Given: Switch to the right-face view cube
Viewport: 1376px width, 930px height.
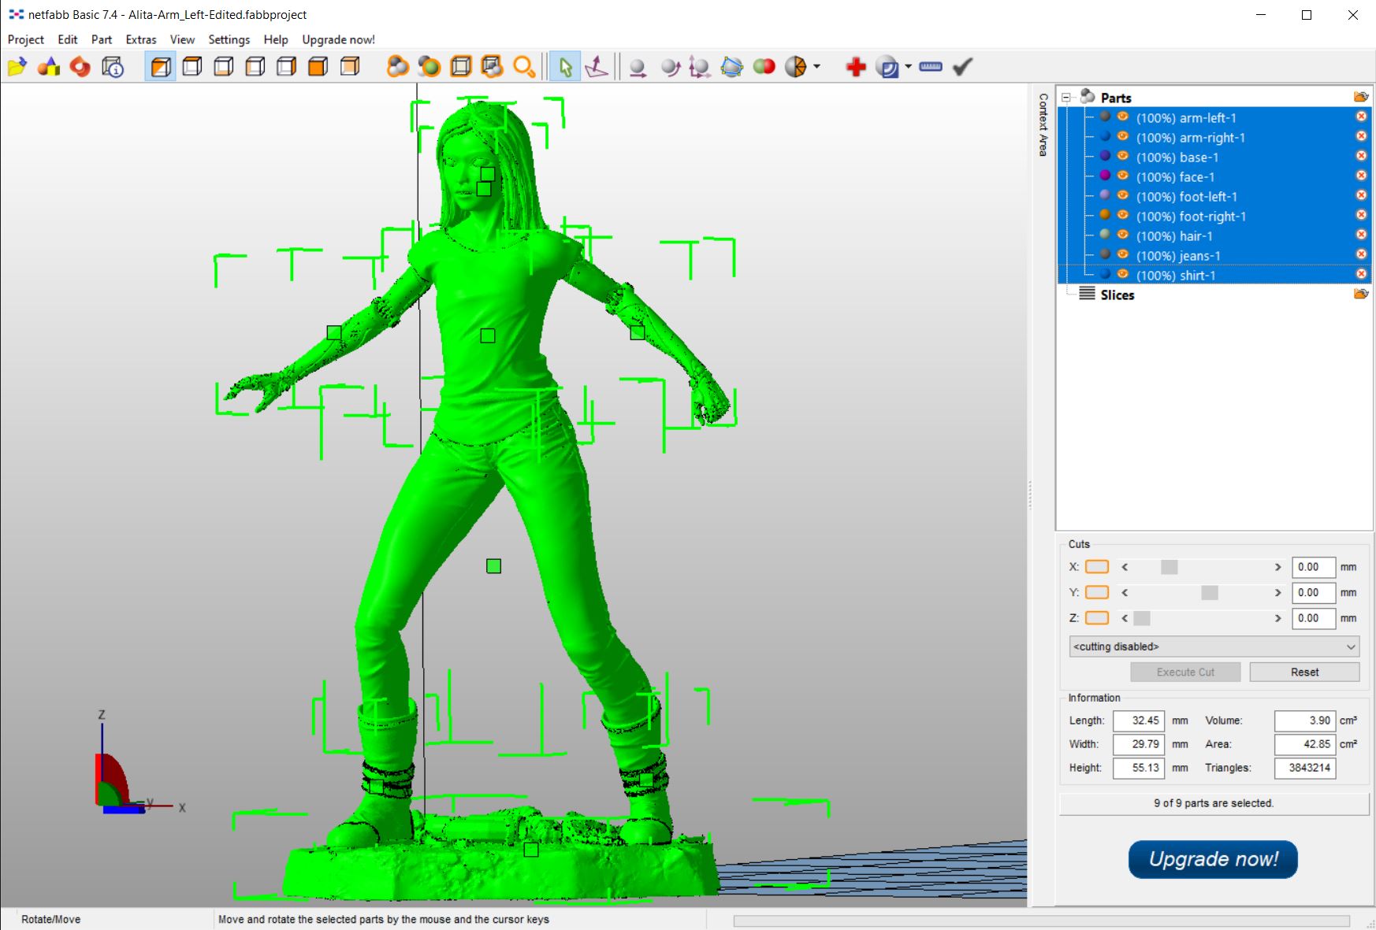Looking at the screenshot, I should (x=287, y=67).
